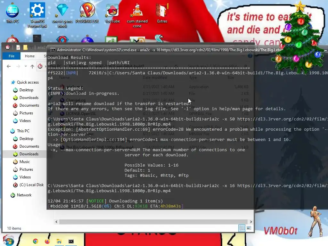Click the Explorer window ornament icon
The height and width of the screenshot is (246, 328).
coord(8,47)
